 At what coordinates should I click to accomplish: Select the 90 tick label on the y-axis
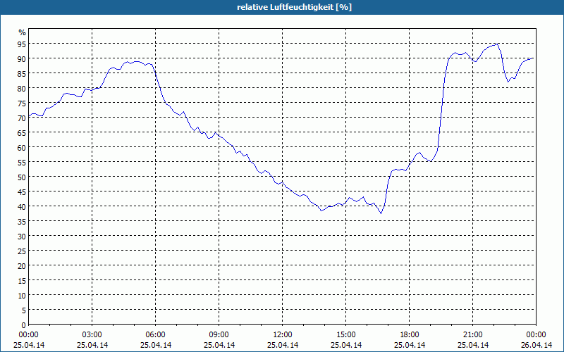(23, 58)
